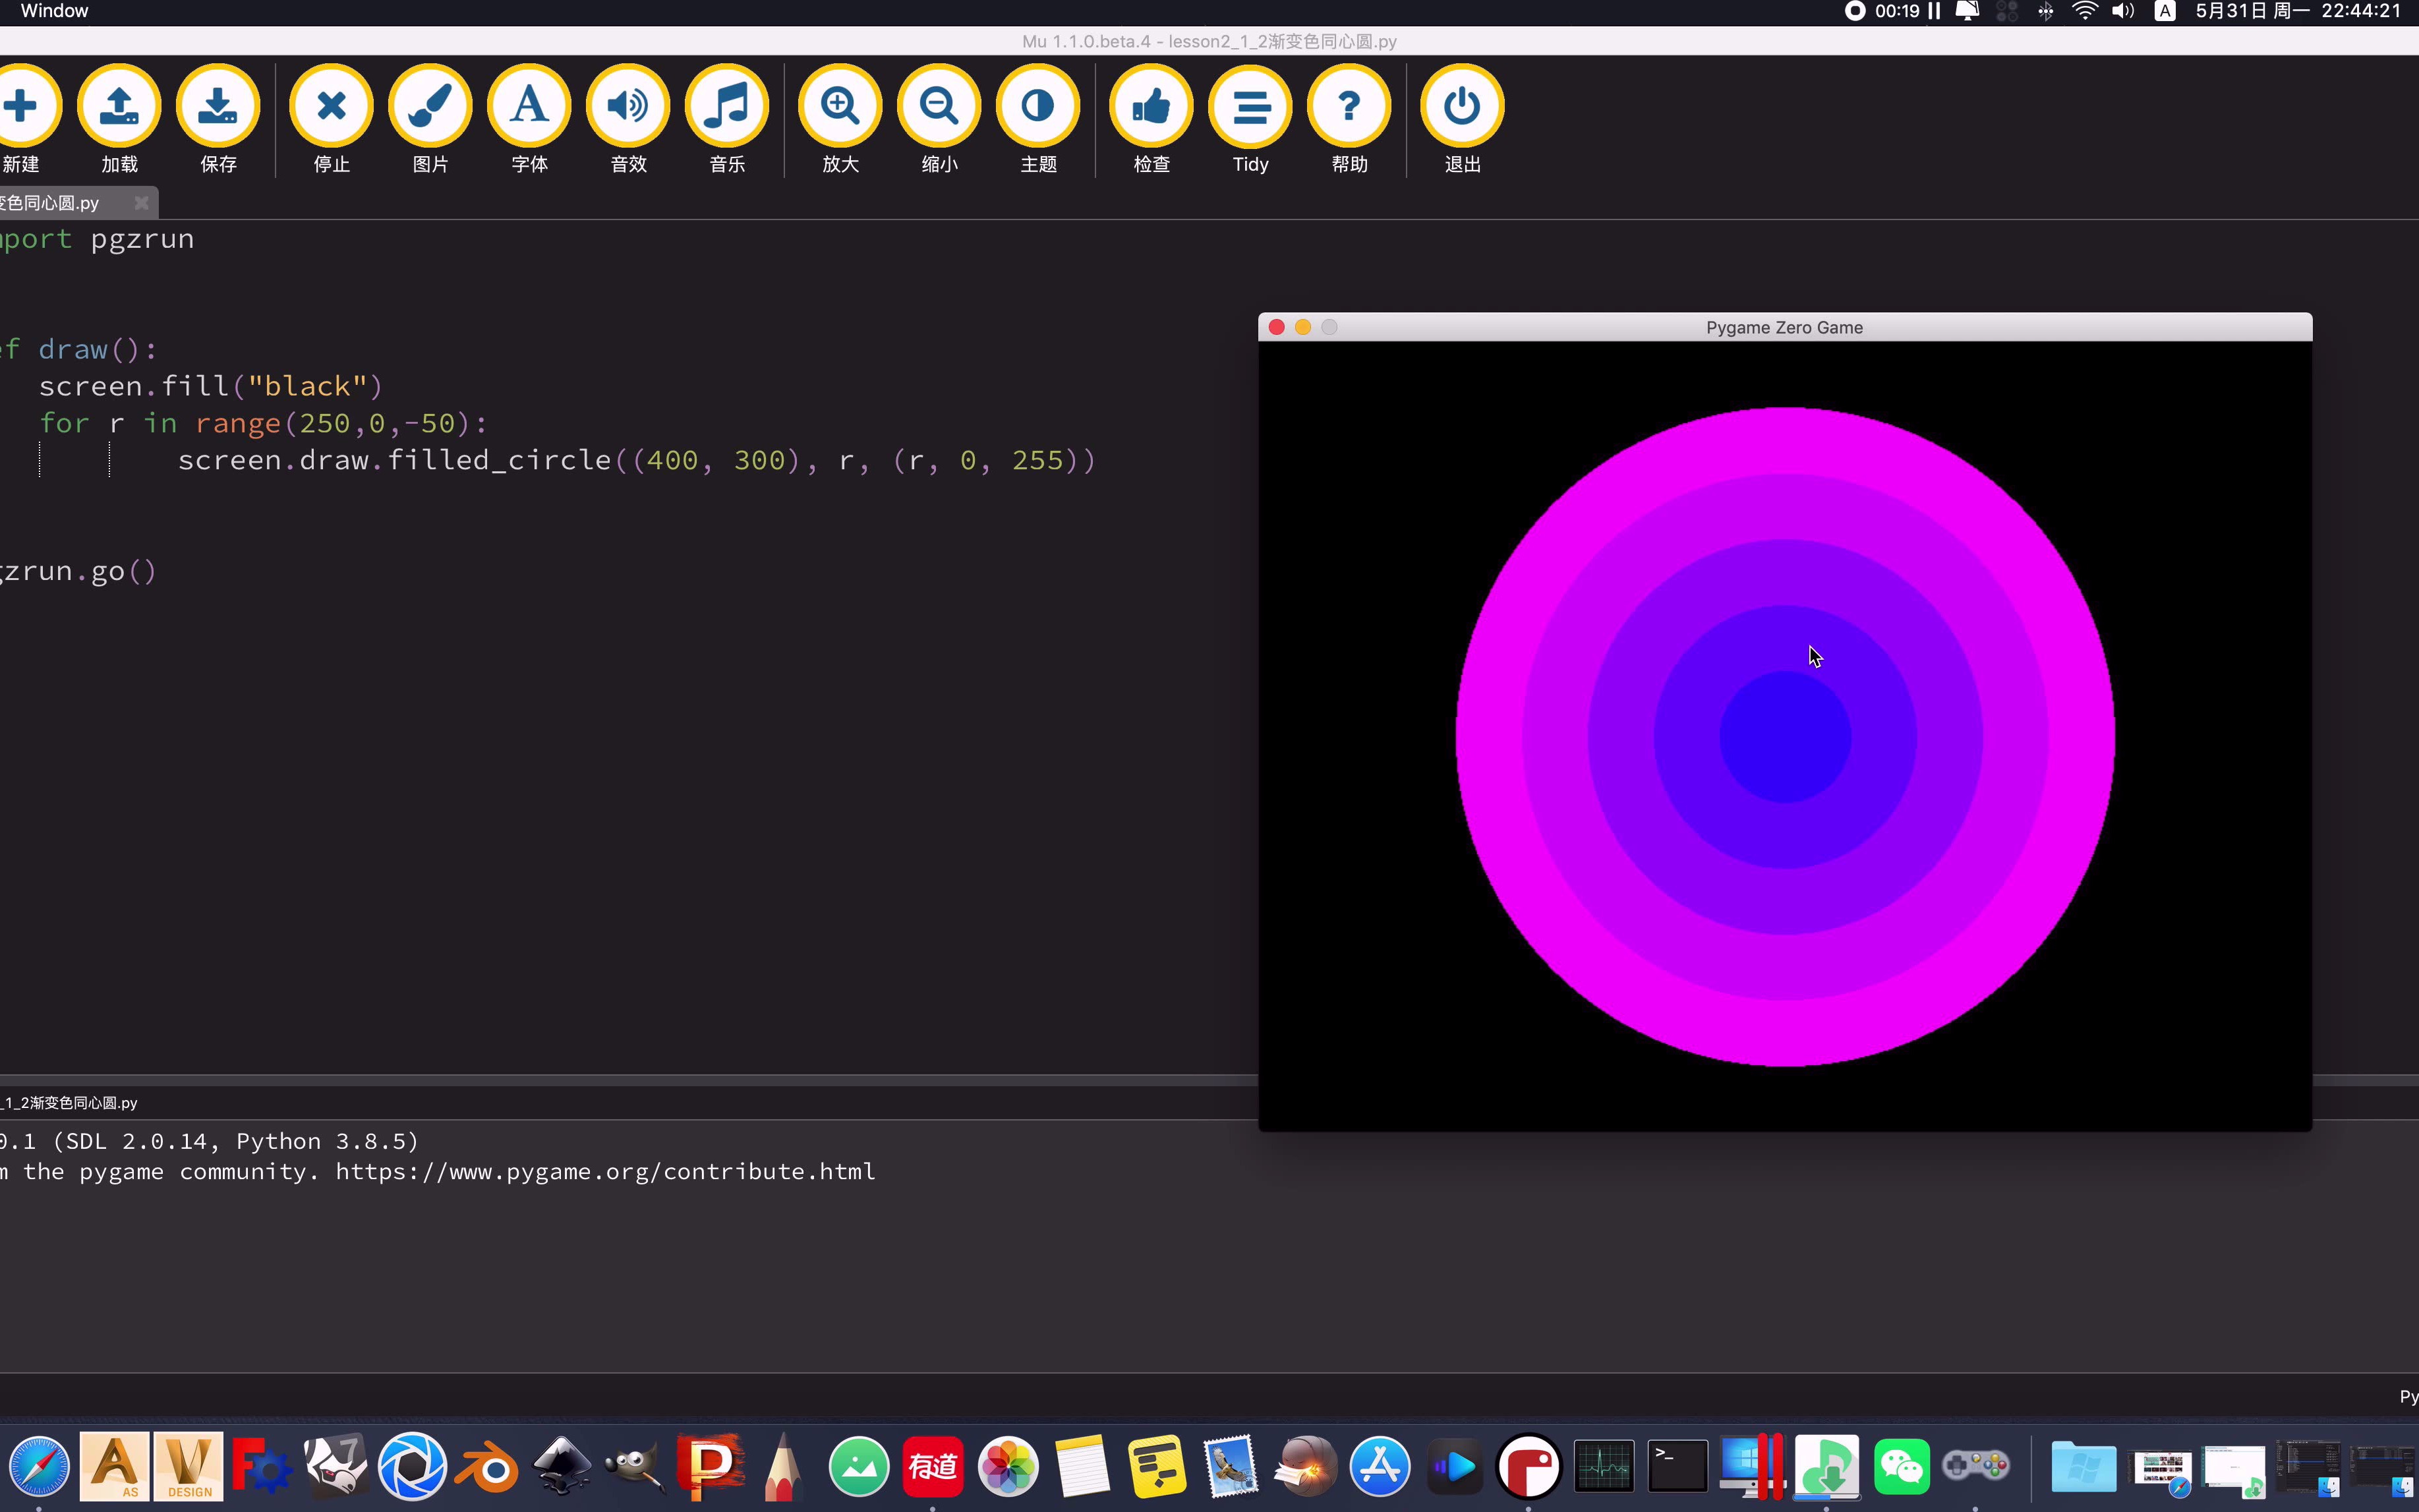Click the pygame.org contribute URL text
2419x1512 pixels.
(x=605, y=1171)
